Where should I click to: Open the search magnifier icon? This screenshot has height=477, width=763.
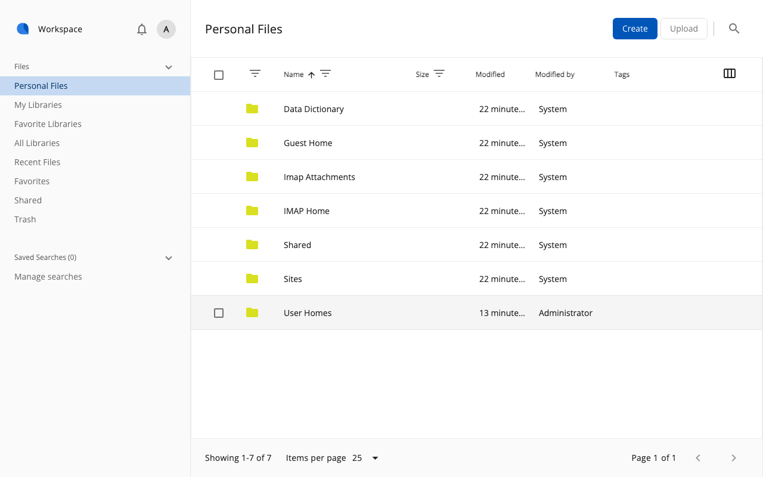click(734, 29)
